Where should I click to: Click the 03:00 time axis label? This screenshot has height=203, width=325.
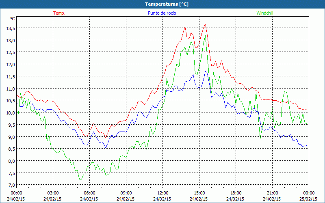[x=53, y=193]
